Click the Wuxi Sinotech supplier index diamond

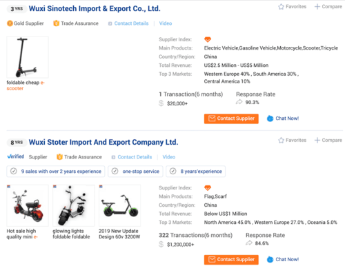click(x=208, y=39)
